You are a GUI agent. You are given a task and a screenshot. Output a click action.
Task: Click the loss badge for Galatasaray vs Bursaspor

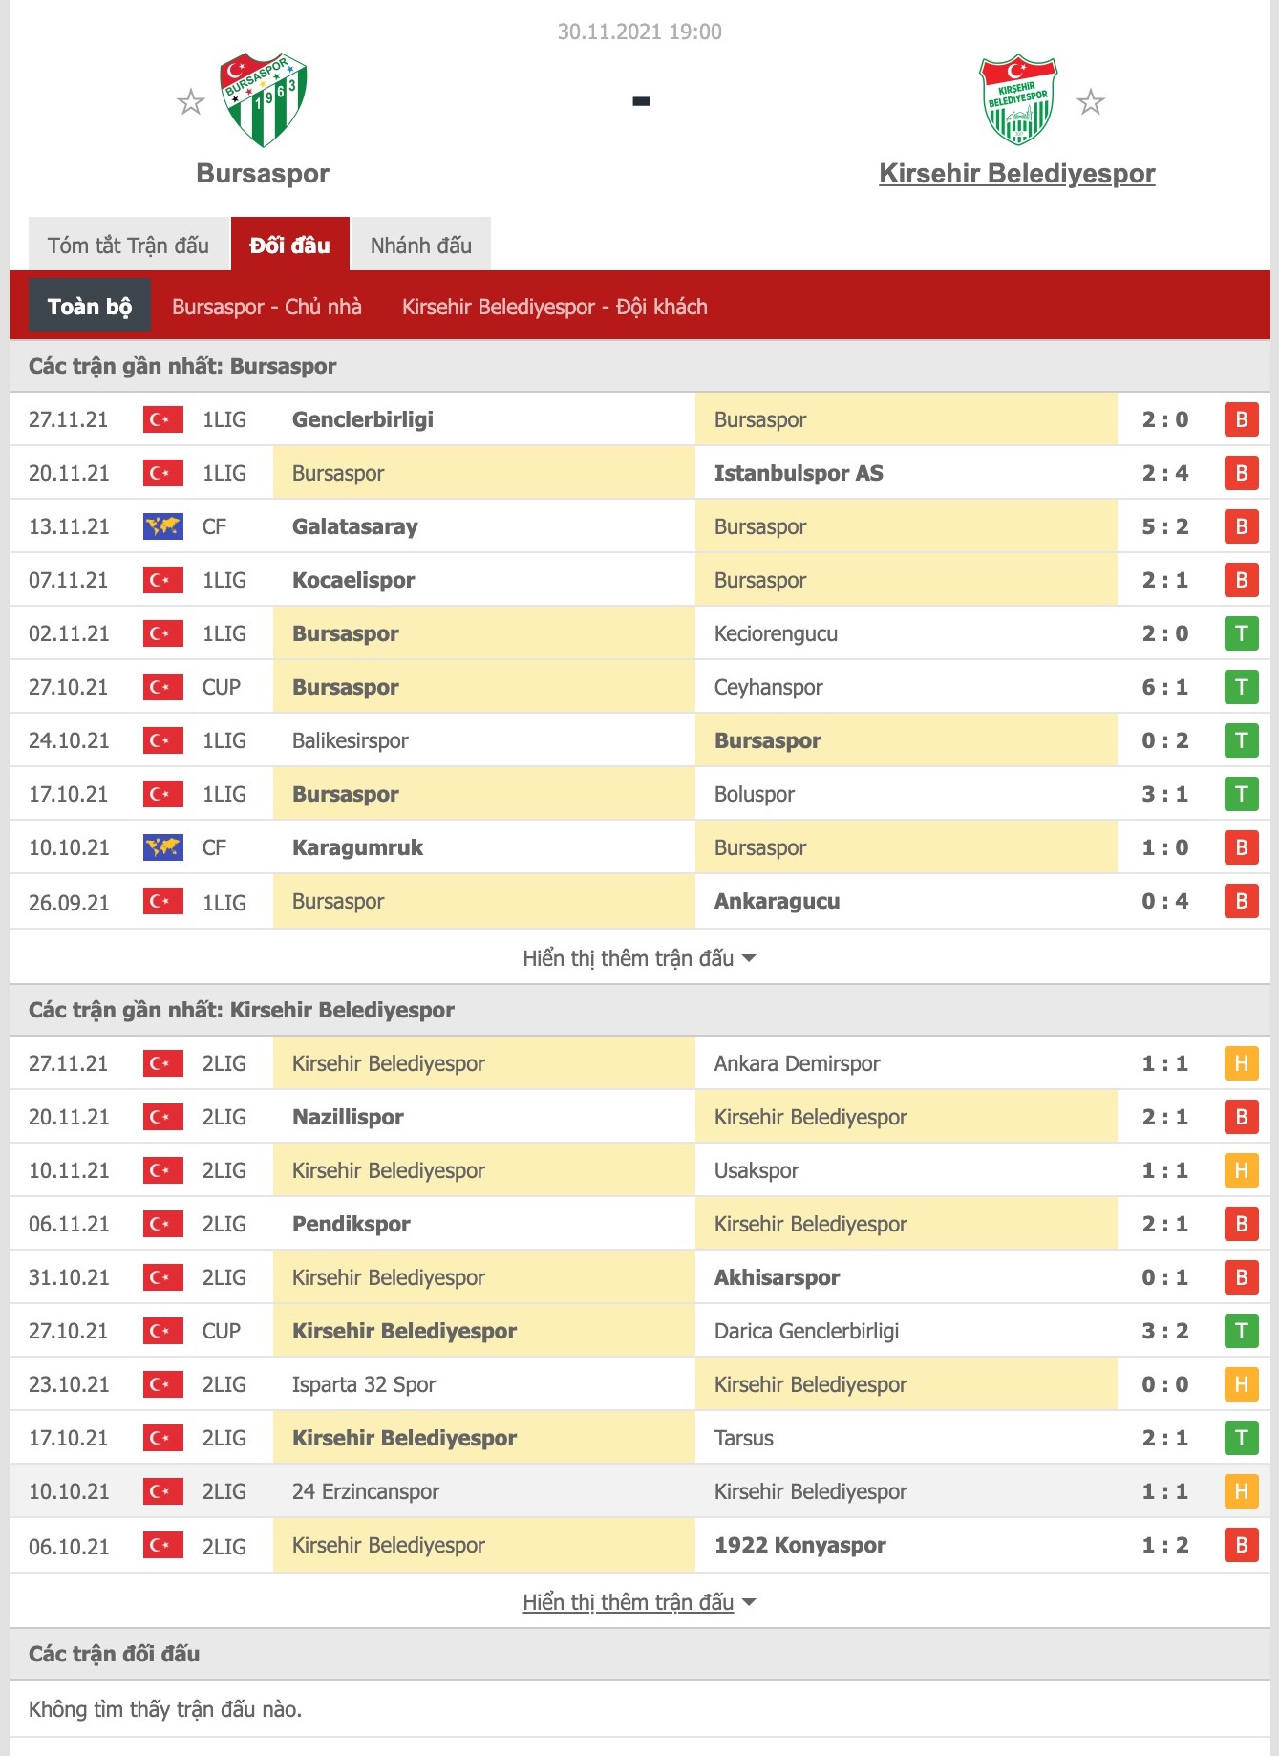[1242, 526]
